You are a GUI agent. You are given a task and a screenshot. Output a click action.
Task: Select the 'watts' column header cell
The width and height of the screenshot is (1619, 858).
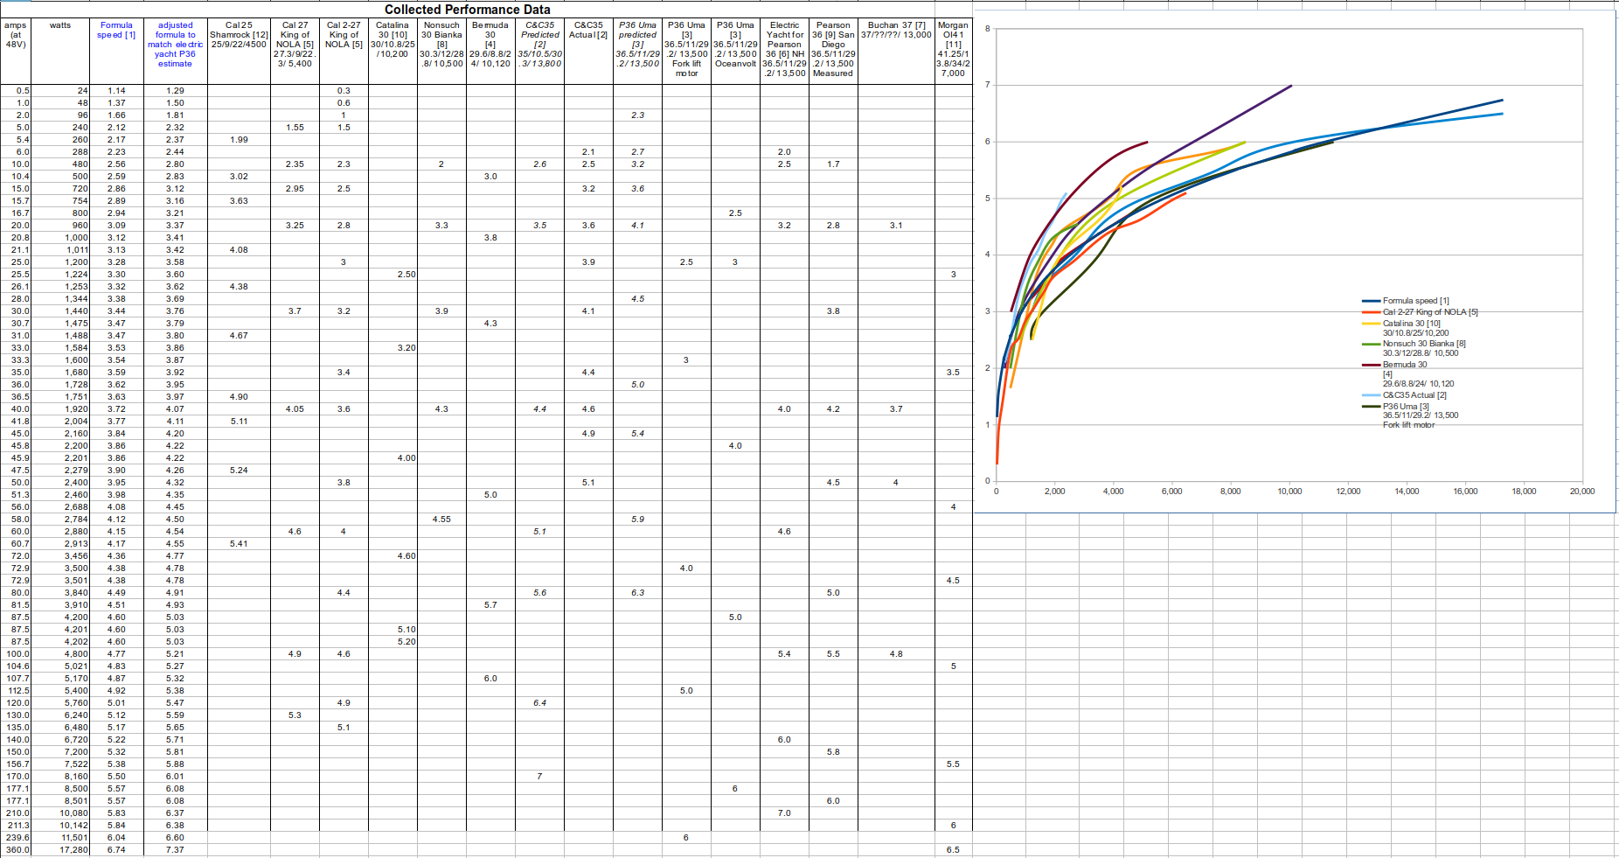(60, 25)
